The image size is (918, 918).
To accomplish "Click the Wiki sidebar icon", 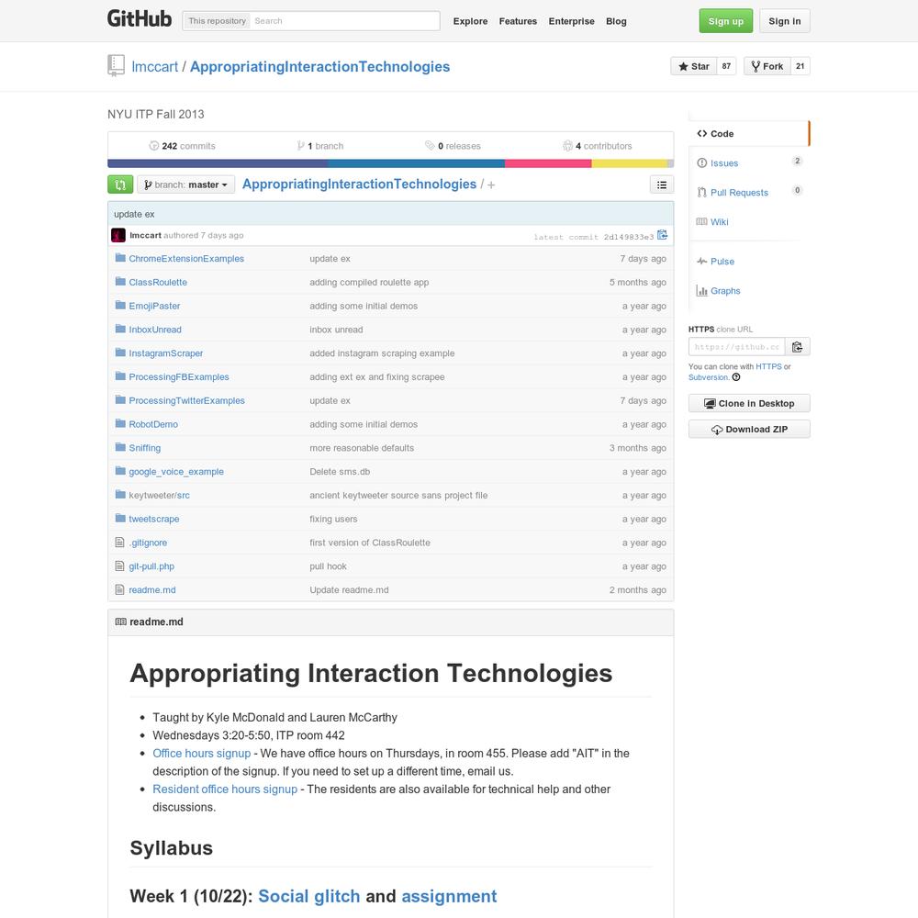I will click(x=701, y=221).
